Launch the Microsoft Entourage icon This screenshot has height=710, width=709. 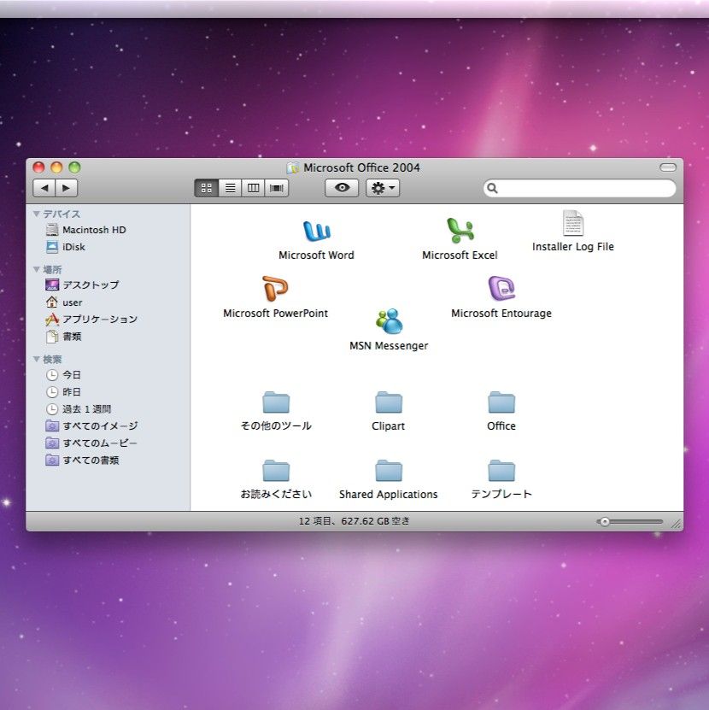[x=501, y=289]
